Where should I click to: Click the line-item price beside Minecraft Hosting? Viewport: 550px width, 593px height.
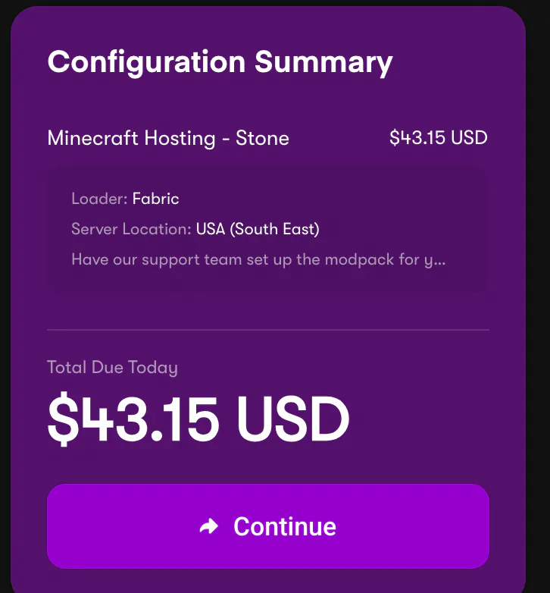click(438, 137)
